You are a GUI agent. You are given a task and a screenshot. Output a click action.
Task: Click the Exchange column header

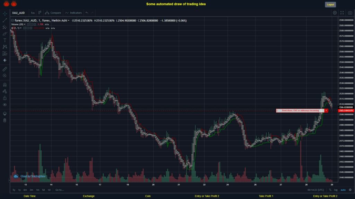[88, 196]
